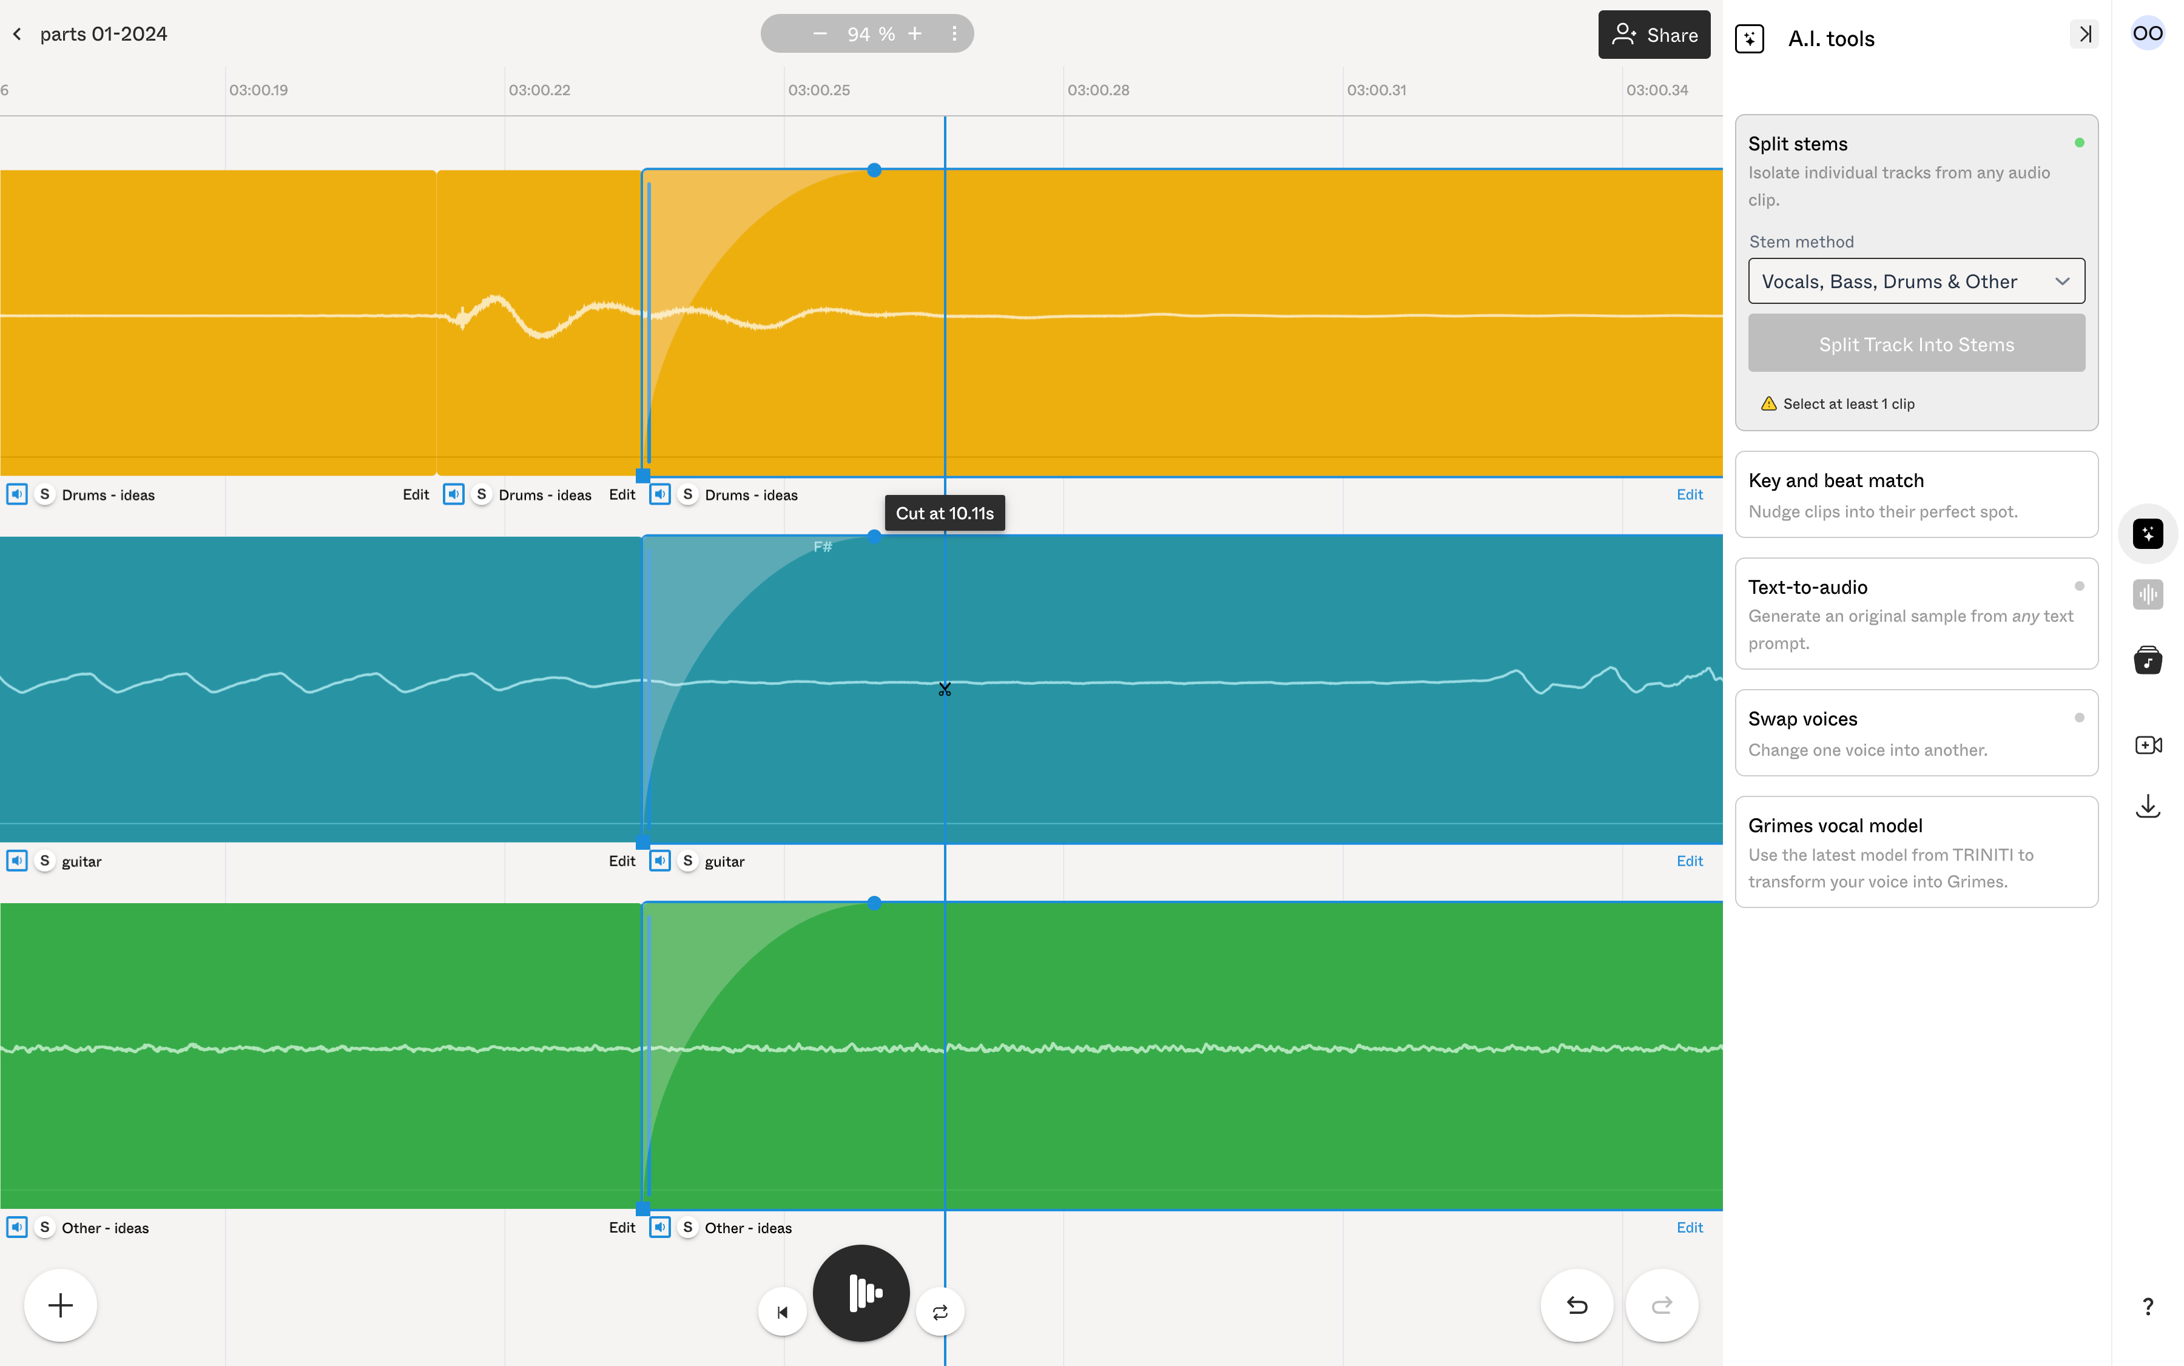This screenshot has width=2184, height=1366.
Task: Click Edit on the rightmost guitar clip
Action: [1689, 861]
